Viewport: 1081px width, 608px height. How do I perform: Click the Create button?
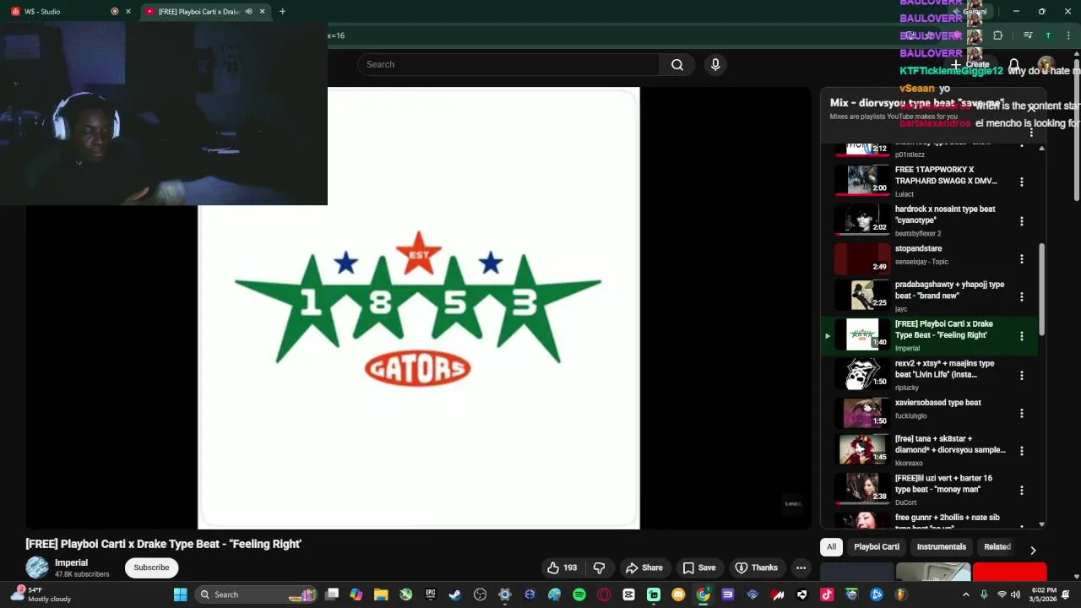tap(970, 65)
